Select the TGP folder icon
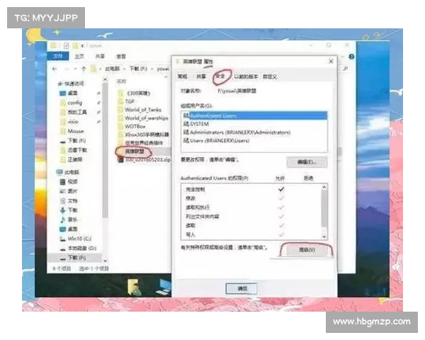425x340 pixels. pos(120,101)
